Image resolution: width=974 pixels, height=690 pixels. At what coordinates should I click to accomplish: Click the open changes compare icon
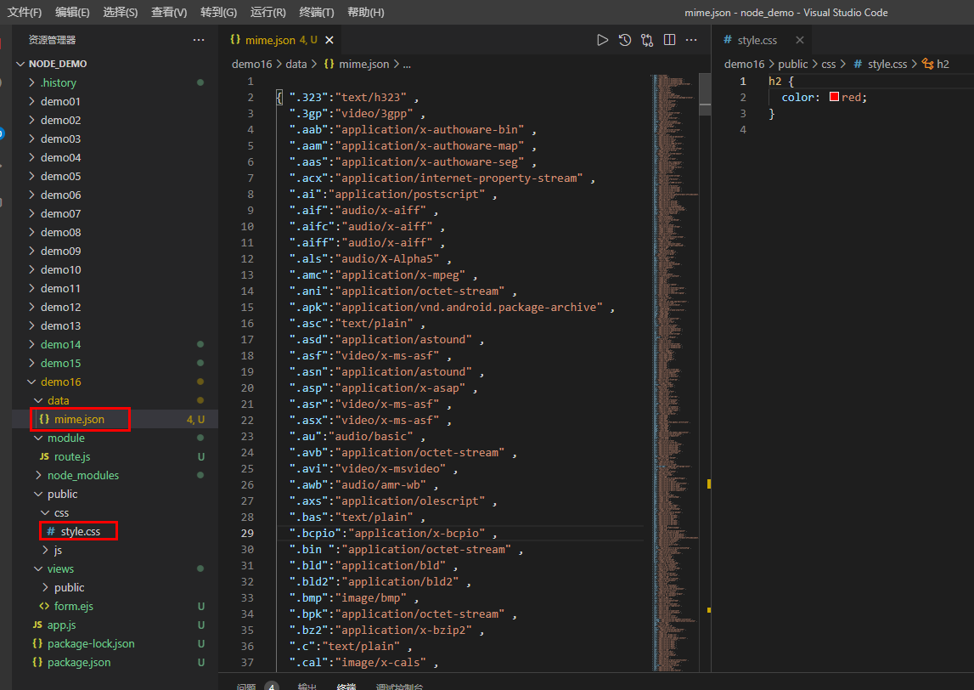point(647,40)
